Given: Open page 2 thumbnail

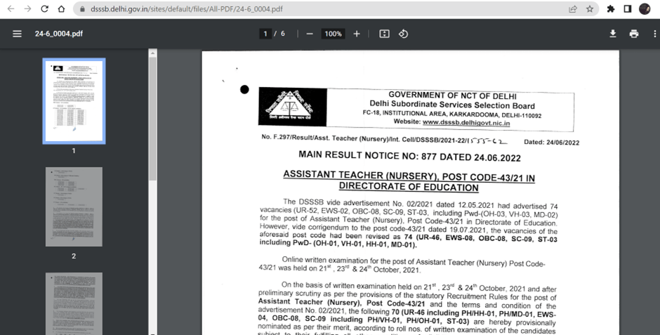Looking at the screenshot, I should point(74,206).
